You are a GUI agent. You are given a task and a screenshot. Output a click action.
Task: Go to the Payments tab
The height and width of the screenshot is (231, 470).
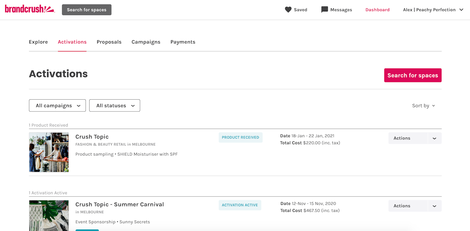tap(183, 42)
